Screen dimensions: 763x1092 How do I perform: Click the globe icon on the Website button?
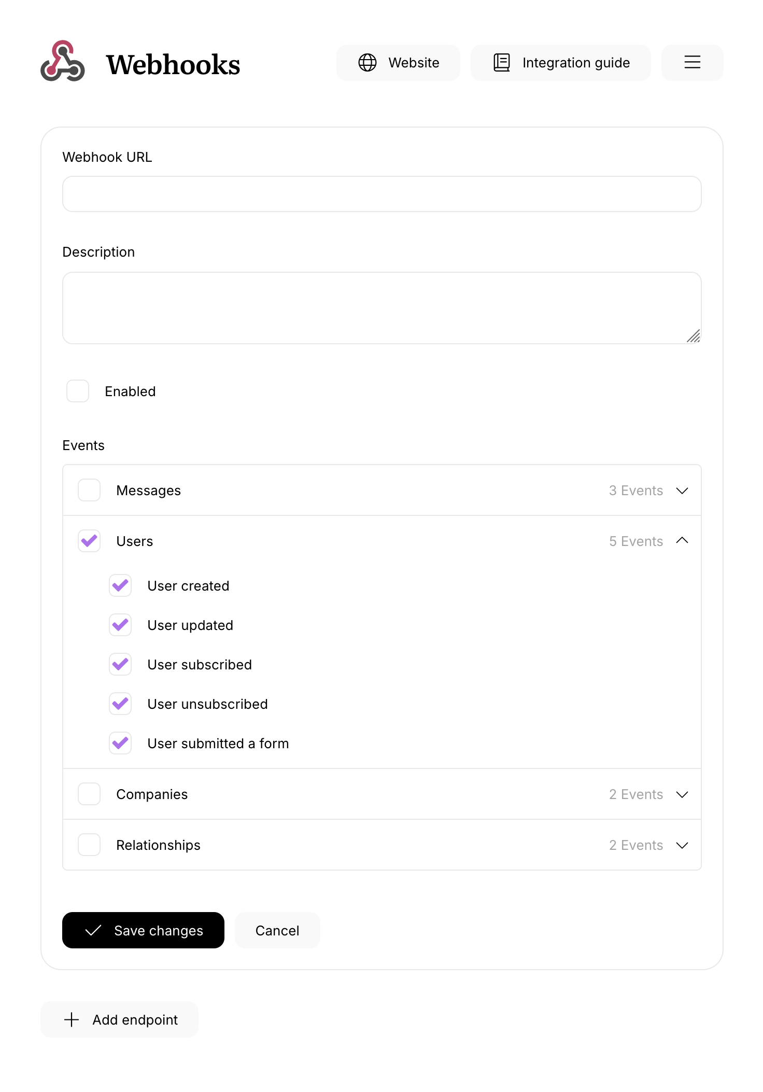pos(368,63)
